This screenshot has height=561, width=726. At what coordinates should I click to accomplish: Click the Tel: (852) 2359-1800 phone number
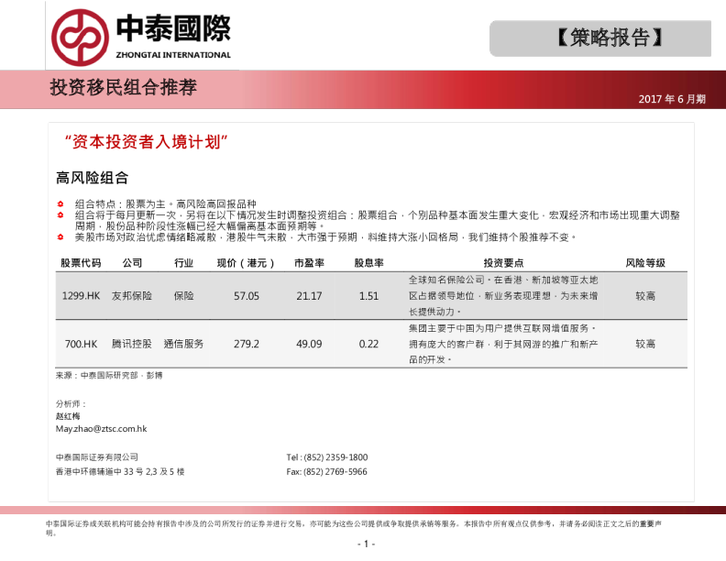click(326, 457)
